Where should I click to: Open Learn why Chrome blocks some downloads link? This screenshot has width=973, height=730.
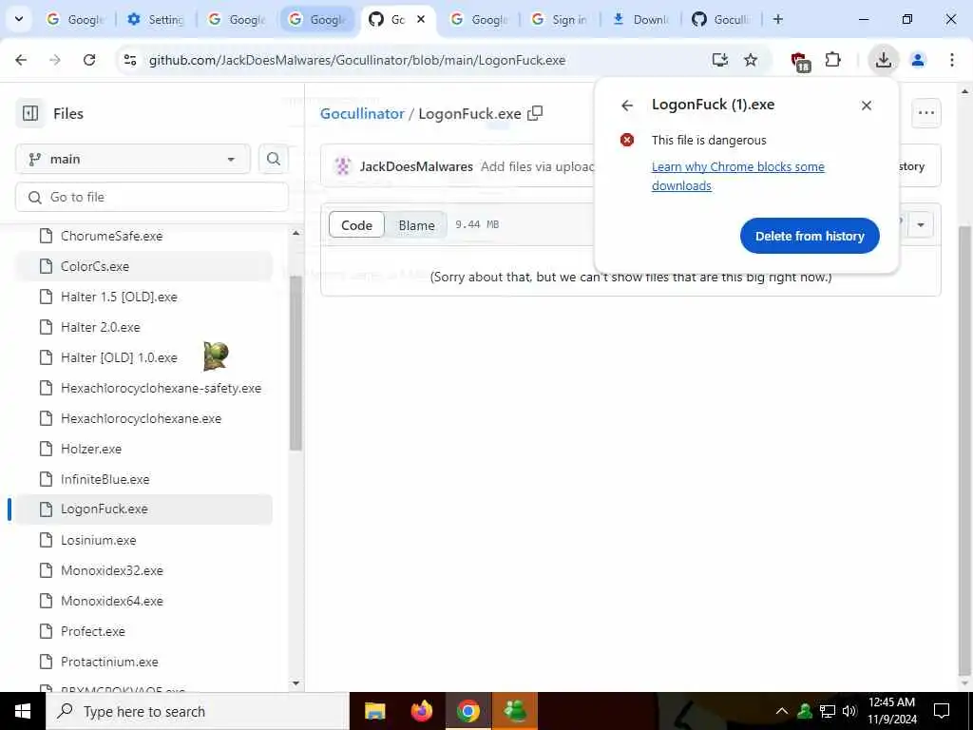(x=737, y=176)
